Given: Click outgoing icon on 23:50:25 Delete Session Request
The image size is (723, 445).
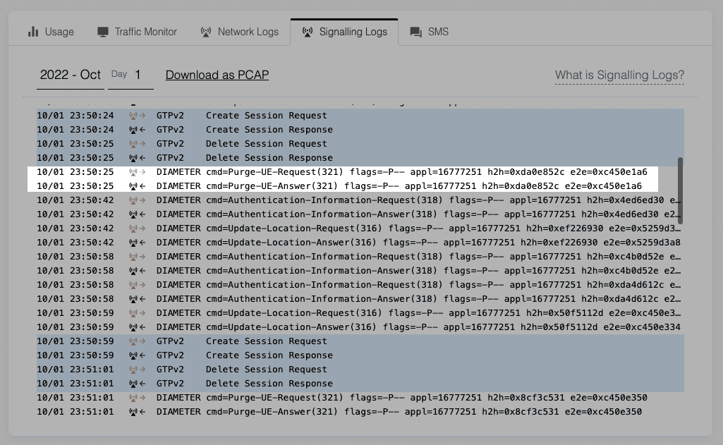Looking at the screenshot, I should (137, 144).
